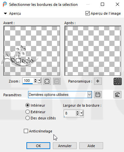
Task: Click the PaintShop Pro app icon in title bar
Action: [5, 5]
